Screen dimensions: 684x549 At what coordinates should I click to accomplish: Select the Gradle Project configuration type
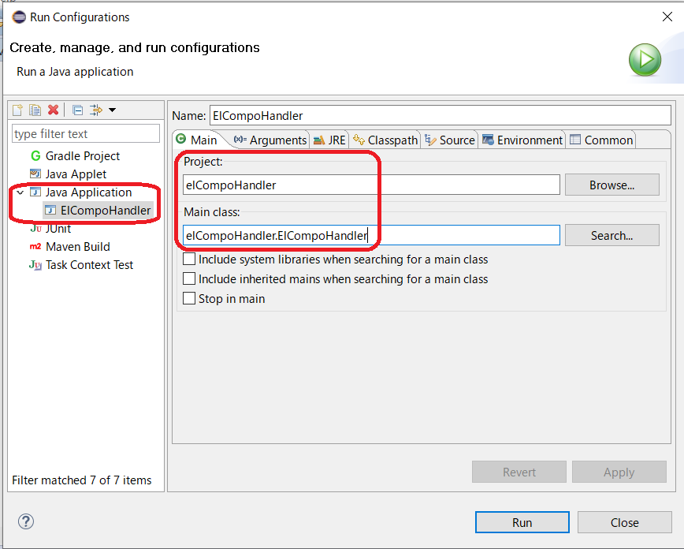(82, 156)
